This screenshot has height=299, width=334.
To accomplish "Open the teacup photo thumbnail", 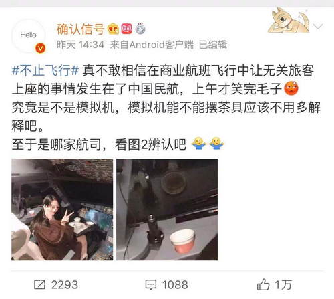I will point(167,209).
